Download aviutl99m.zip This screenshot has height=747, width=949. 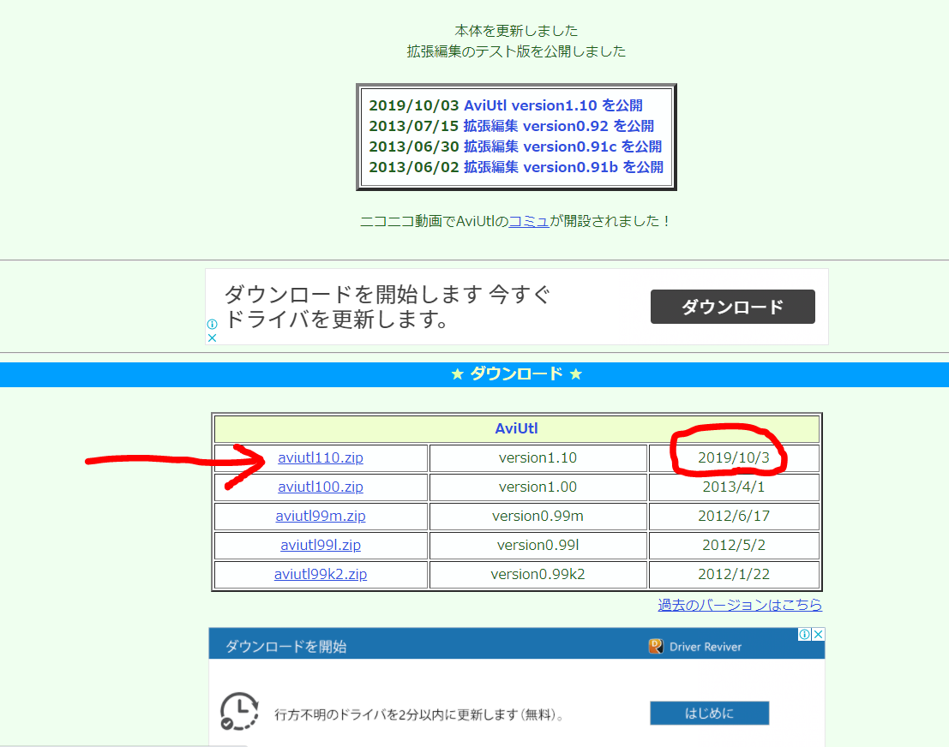pyautogui.click(x=320, y=516)
